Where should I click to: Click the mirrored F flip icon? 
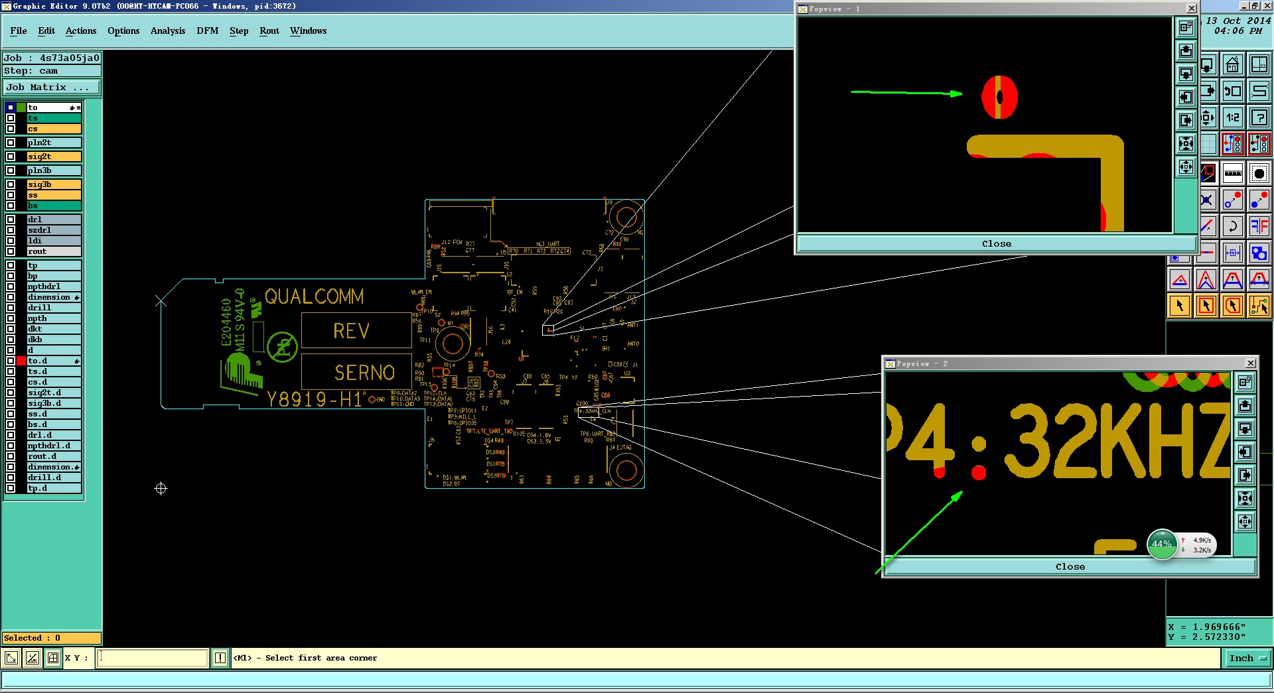coord(1259,226)
